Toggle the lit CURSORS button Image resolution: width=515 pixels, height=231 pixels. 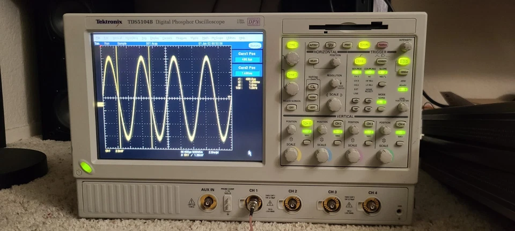[364, 45]
